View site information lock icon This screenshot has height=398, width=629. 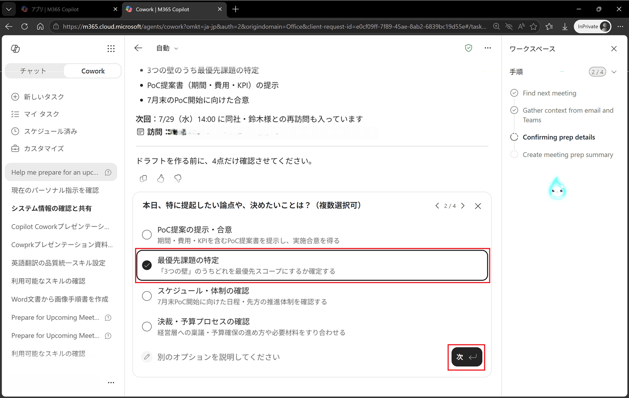pyautogui.click(x=56, y=26)
